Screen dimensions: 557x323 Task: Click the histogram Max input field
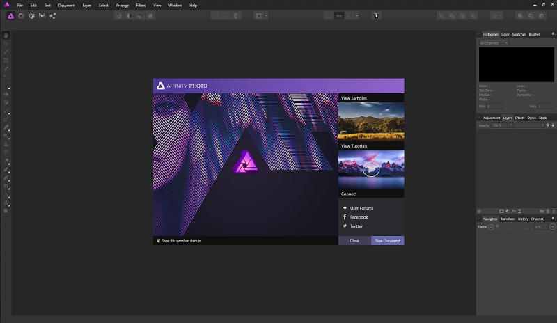545,107
